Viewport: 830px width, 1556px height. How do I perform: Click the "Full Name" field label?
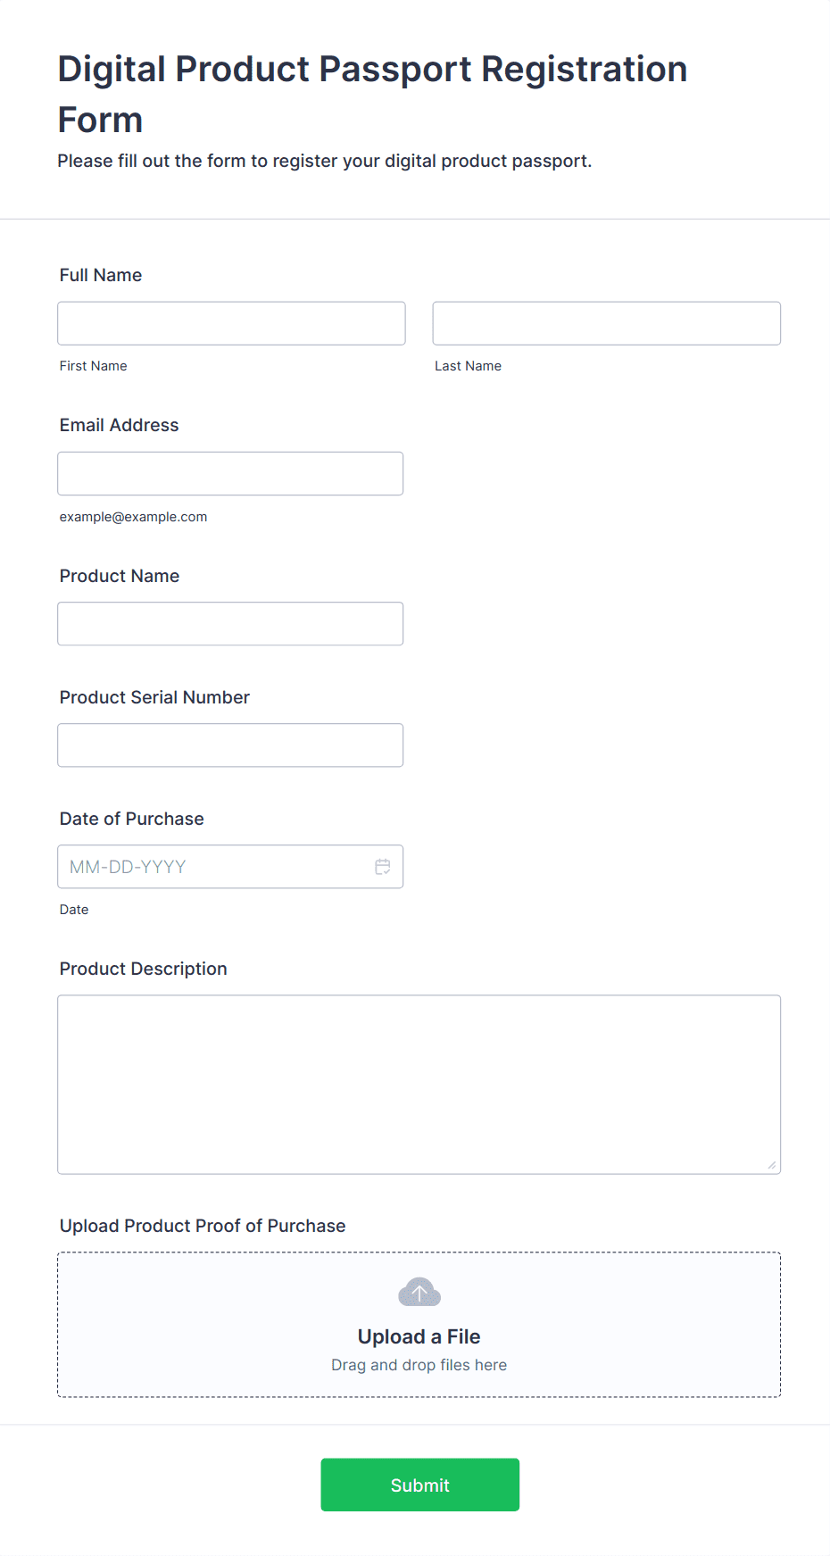[x=101, y=275]
